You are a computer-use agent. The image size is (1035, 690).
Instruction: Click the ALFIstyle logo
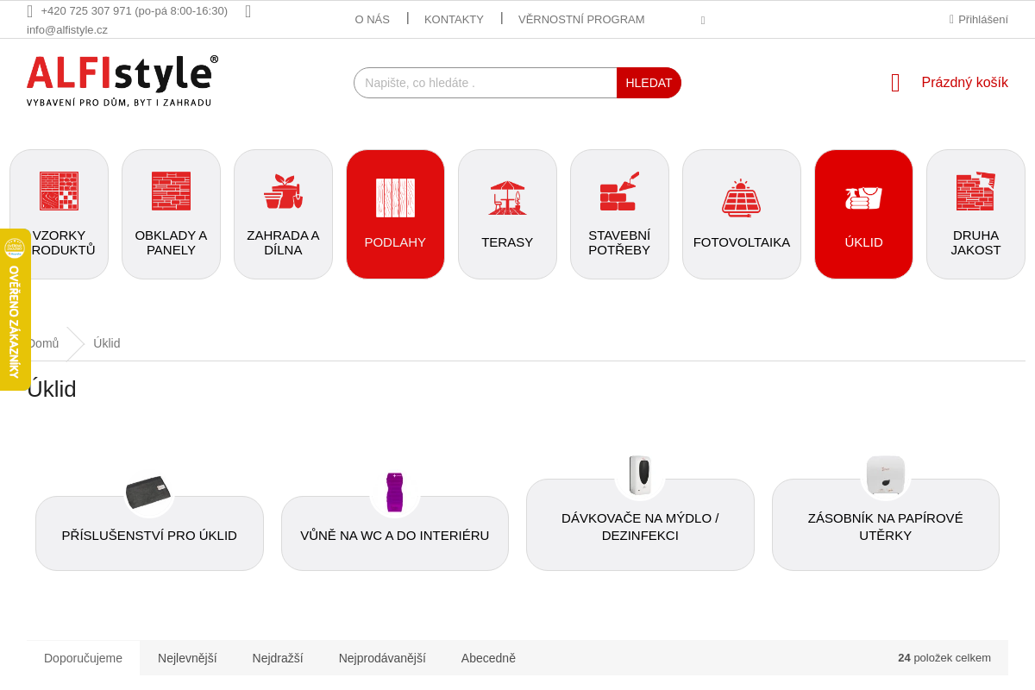point(122,81)
